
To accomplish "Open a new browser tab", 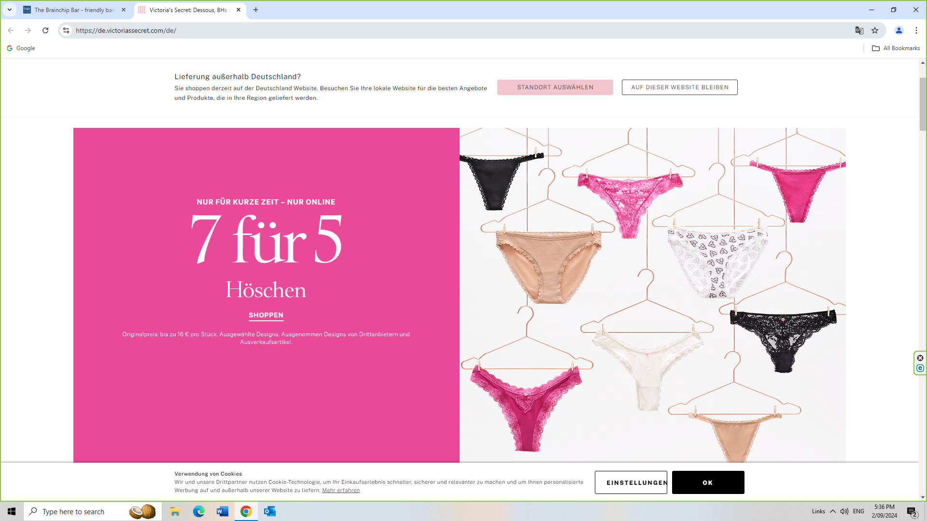I will (x=256, y=10).
